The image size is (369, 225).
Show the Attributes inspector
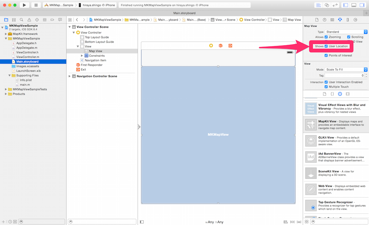[x=340, y=20]
